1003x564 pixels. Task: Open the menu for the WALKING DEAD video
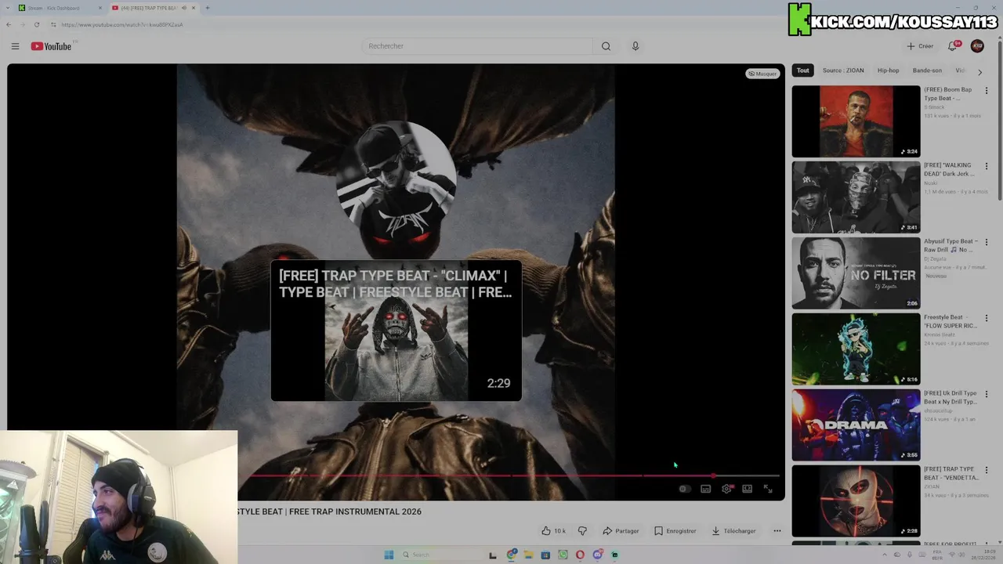(987, 167)
